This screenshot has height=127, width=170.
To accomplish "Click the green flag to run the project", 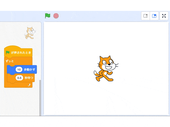I will point(48,16).
